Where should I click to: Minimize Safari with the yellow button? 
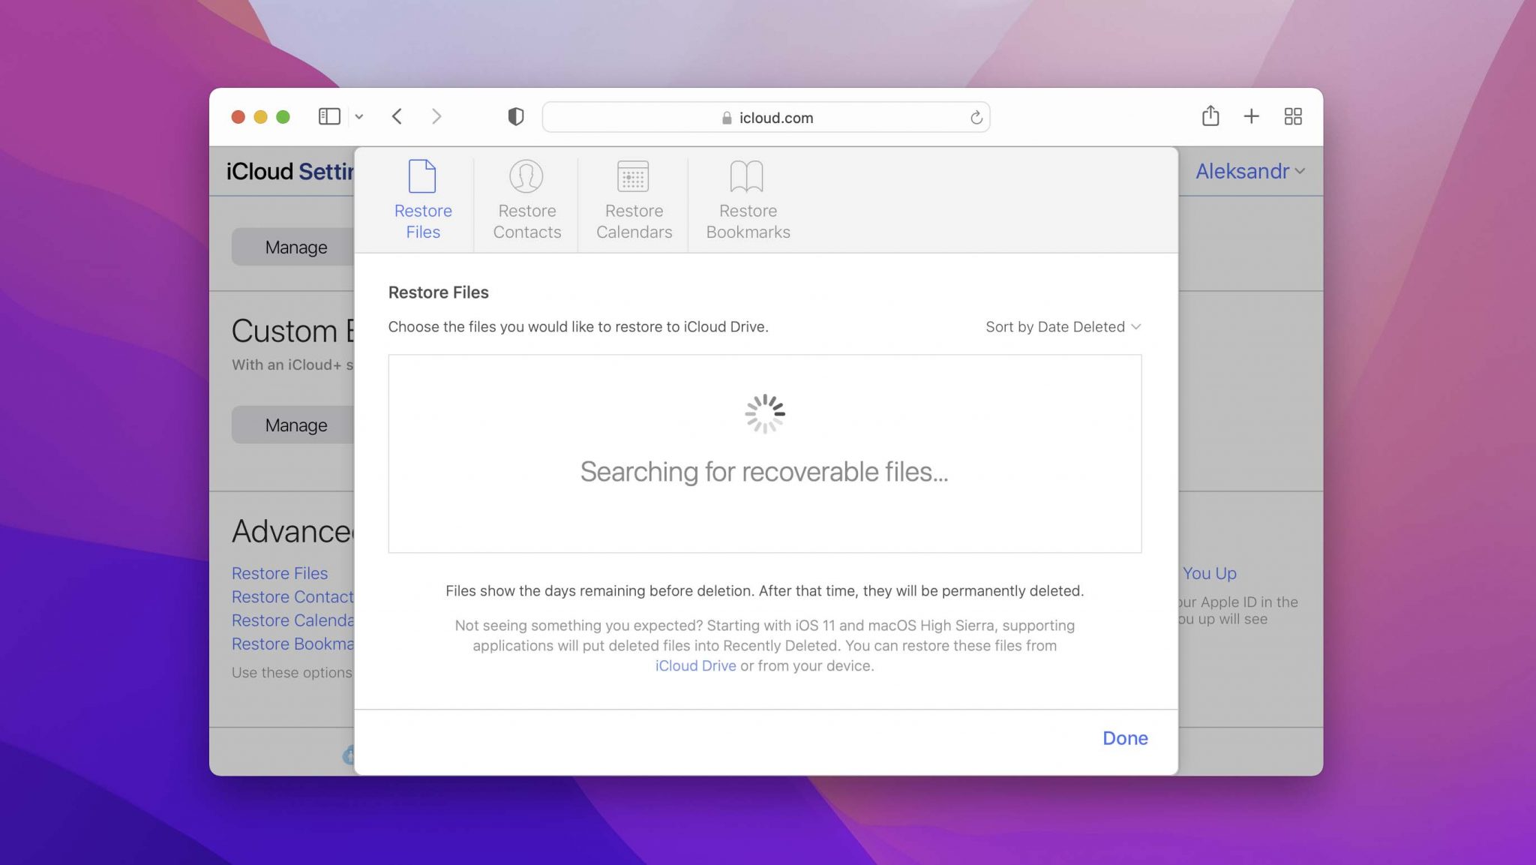tap(261, 117)
